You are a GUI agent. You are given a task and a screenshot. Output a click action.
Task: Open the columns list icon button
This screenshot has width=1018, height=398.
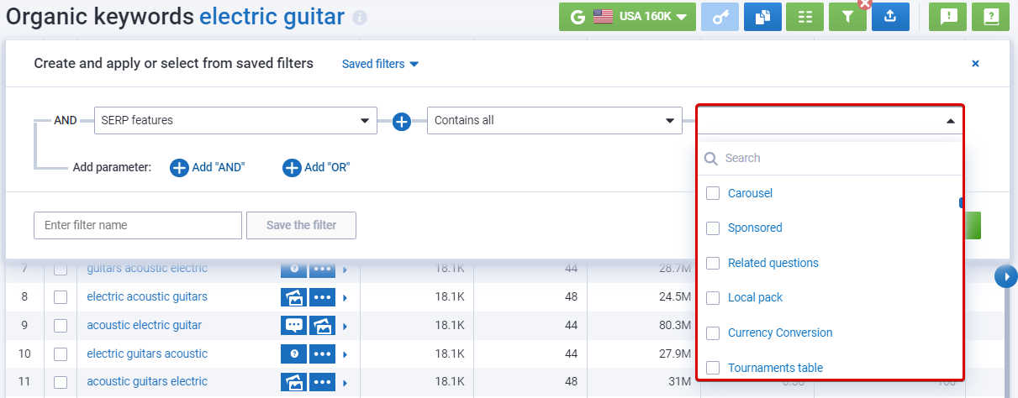point(804,17)
